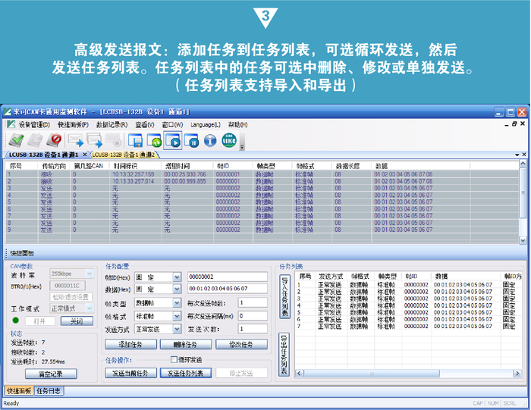Click the greyed envelope stop sending icon
The image size is (531, 410).
(113, 140)
